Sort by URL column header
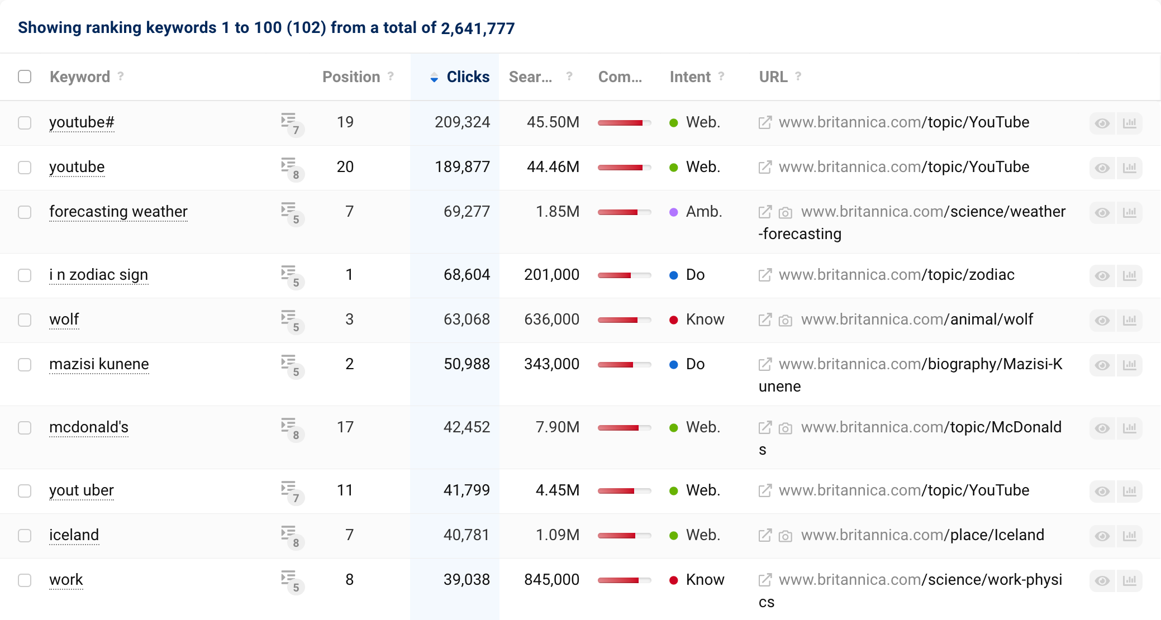 coord(773,77)
